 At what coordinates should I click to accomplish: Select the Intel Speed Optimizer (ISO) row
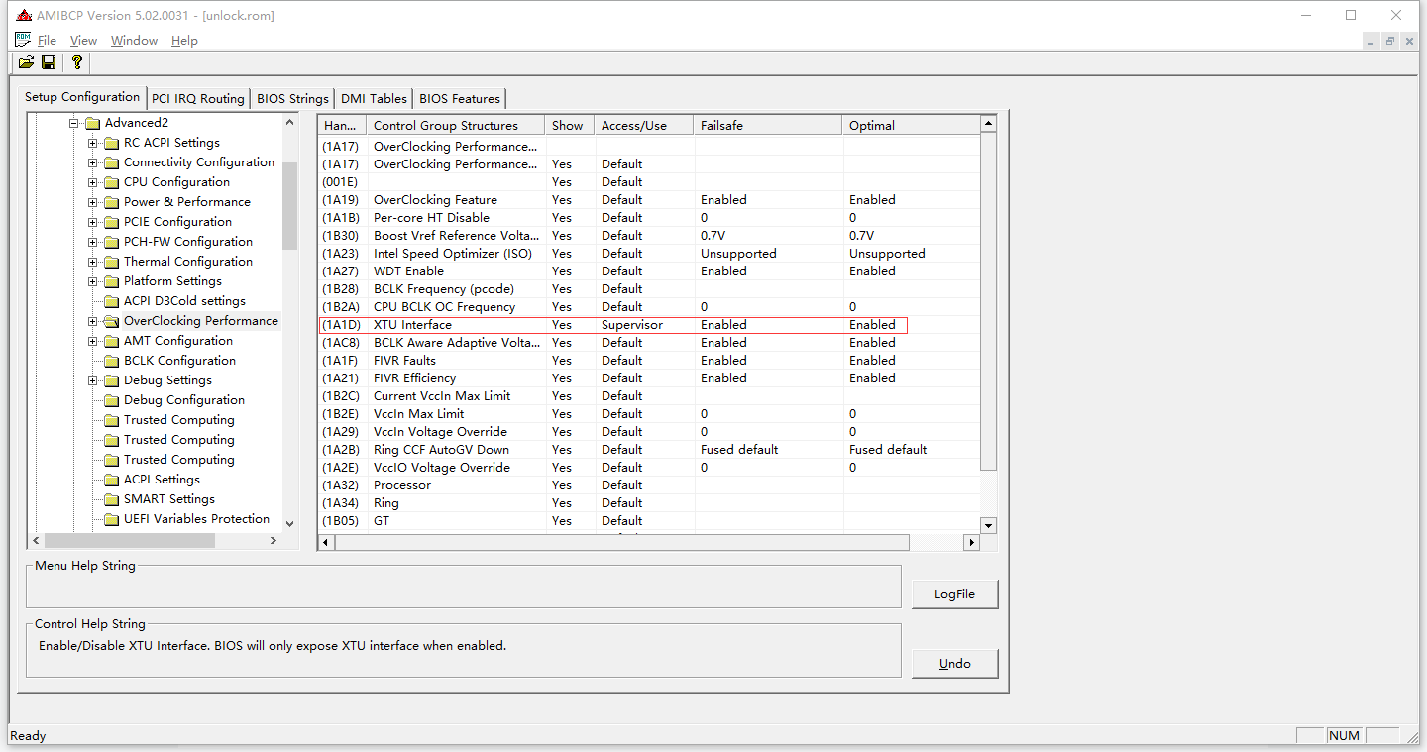649,254
